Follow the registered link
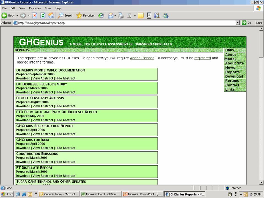The width and height of the screenshot is (264, 198). [202, 58]
